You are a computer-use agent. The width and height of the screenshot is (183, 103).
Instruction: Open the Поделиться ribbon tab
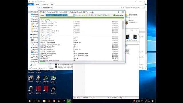(x=45, y=4)
